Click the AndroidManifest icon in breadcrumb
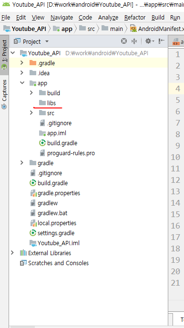 pos(133,29)
